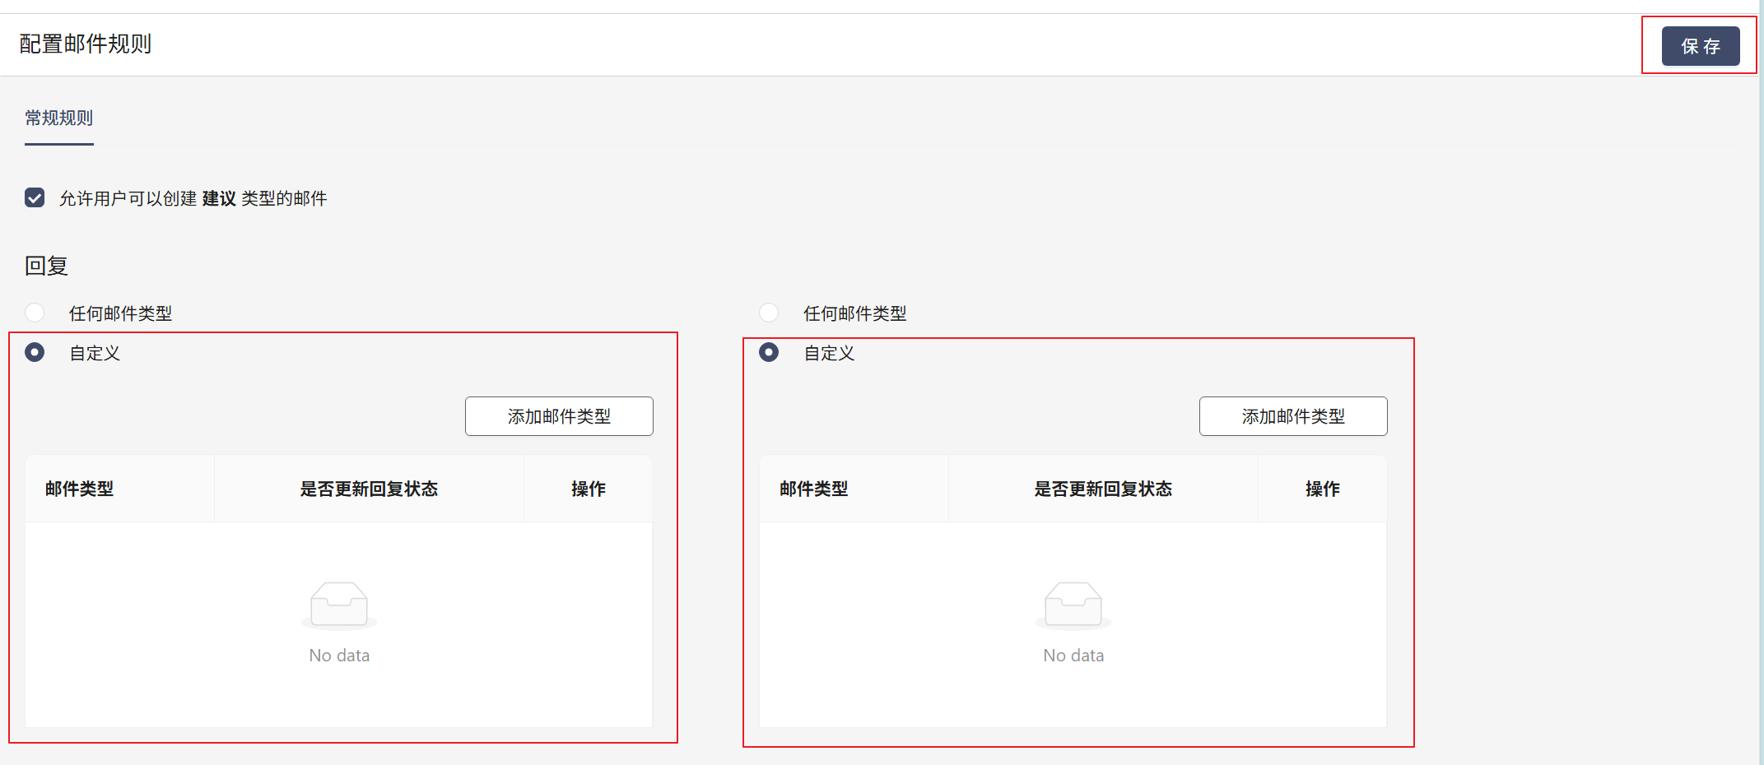Switch to the 常规规则 tab
Viewport: 1764px width, 765px height.
pos(58,118)
